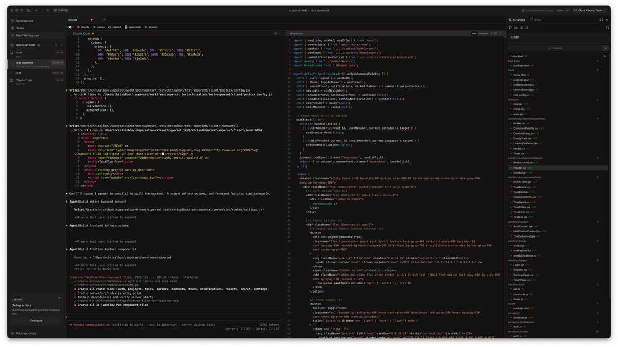The width and height of the screenshot is (618, 347).
Task: Open Chris Albon's Team menu
Action: pos(591,10)
